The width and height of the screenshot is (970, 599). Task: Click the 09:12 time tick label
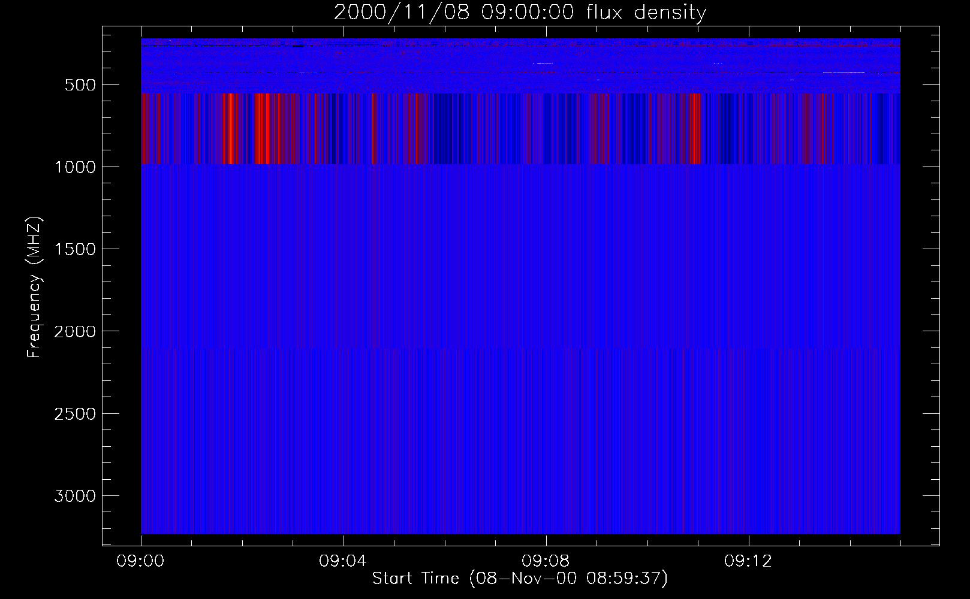click(x=749, y=562)
